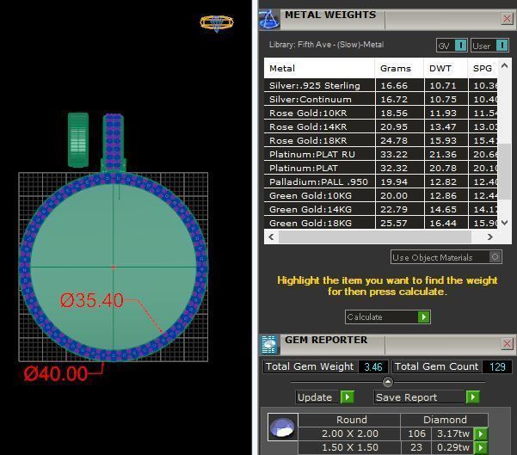Click the Diamond header in gem table
This screenshot has height=455, width=517.
click(x=445, y=420)
